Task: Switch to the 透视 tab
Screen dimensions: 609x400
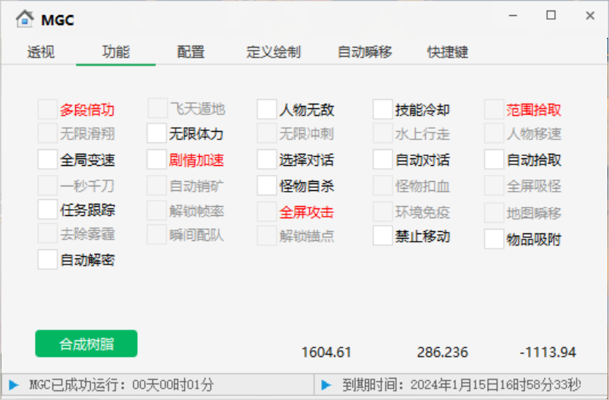Action: click(41, 52)
